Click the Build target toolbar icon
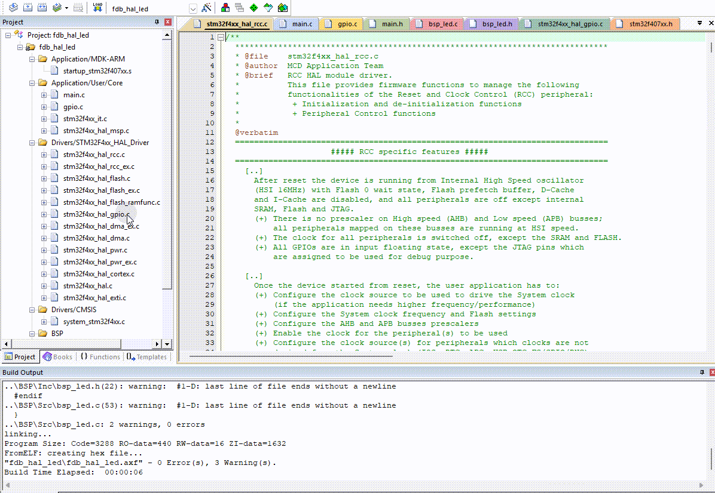 pyautogui.click(x=28, y=8)
